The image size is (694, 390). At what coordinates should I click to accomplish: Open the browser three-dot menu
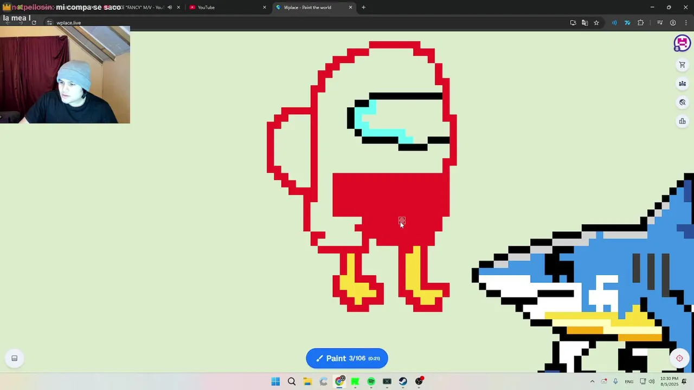point(686,23)
